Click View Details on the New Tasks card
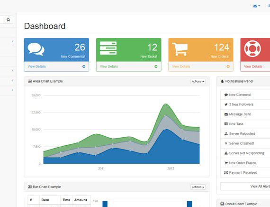 [x=109, y=66]
